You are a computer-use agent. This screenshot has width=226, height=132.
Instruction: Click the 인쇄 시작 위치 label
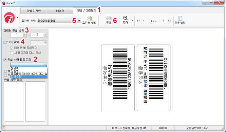pos(13,80)
